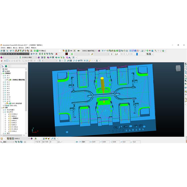
Task: Click the red dome shading icon
Action: pyautogui.click(x=150, y=51)
